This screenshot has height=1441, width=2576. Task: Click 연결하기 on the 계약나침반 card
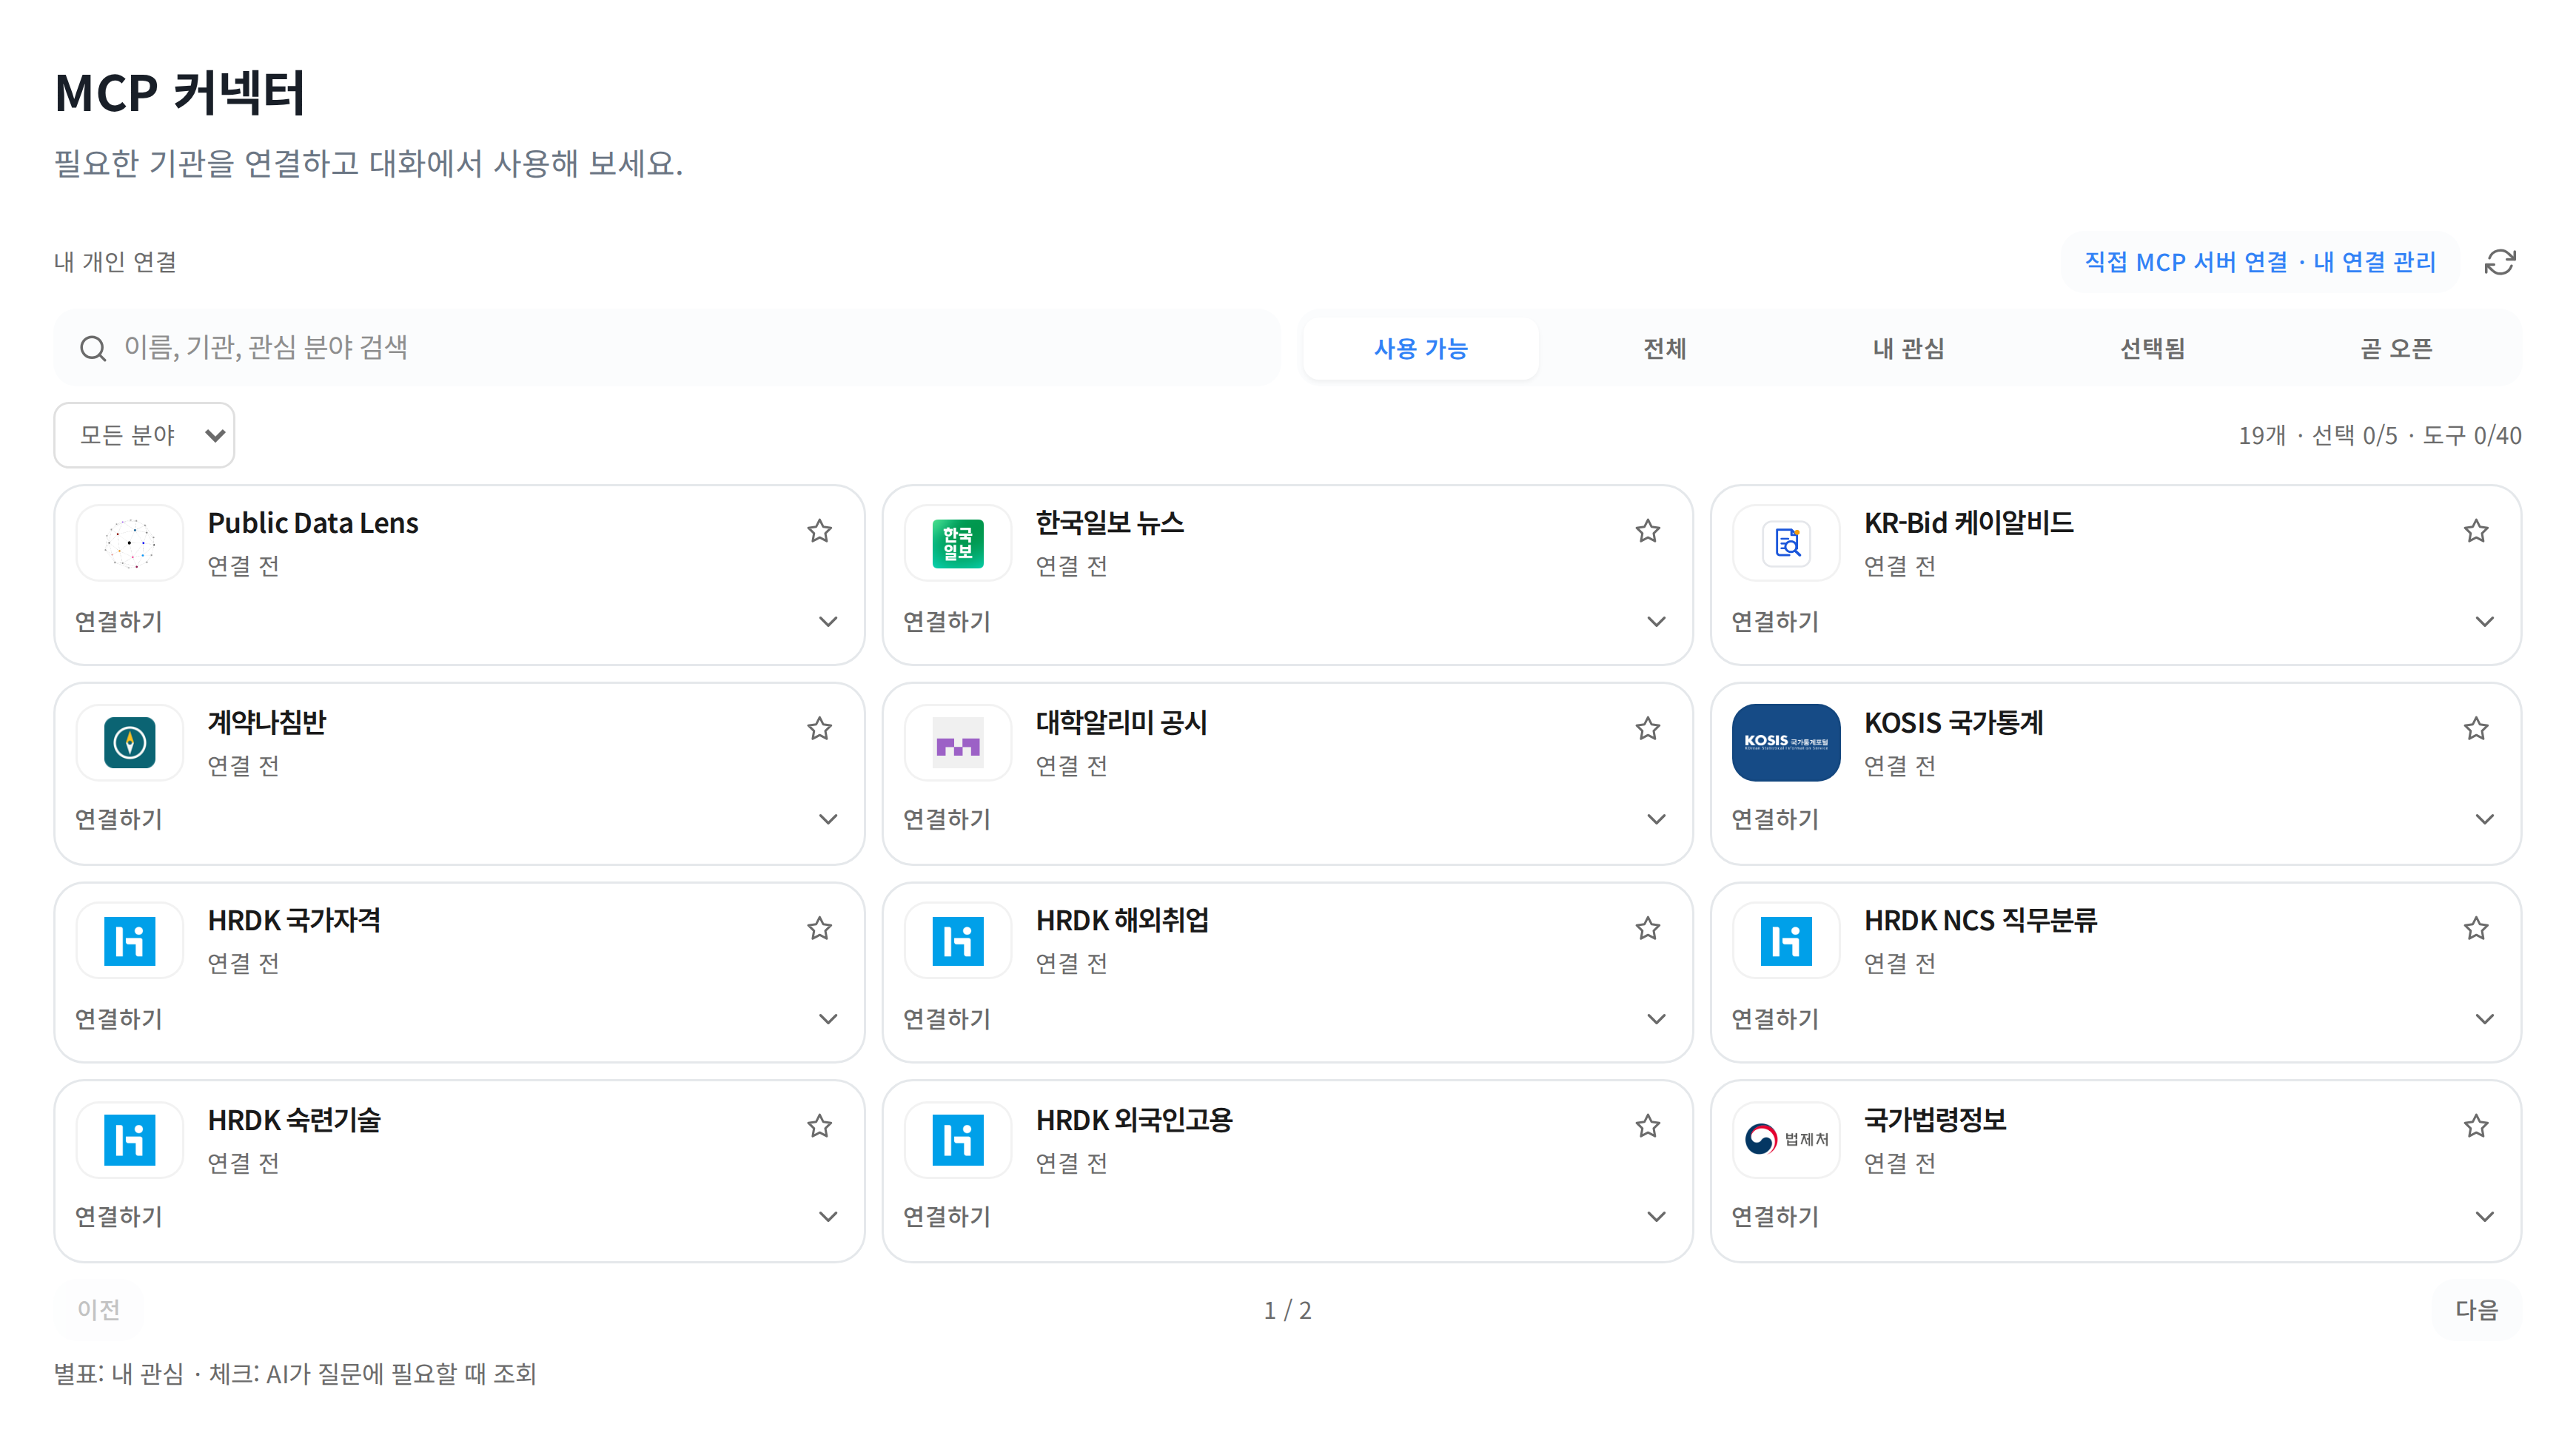[x=118, y=820]
